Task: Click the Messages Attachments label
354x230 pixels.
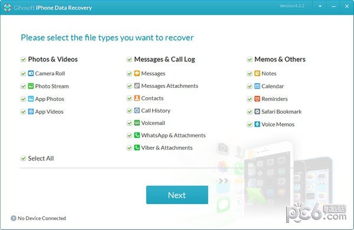Action: 169,86
